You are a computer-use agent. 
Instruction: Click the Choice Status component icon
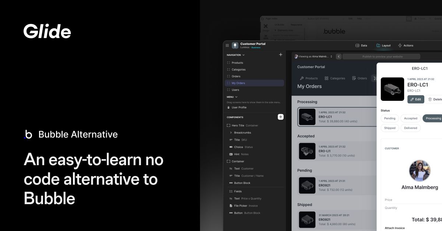[x=231, y=147]
